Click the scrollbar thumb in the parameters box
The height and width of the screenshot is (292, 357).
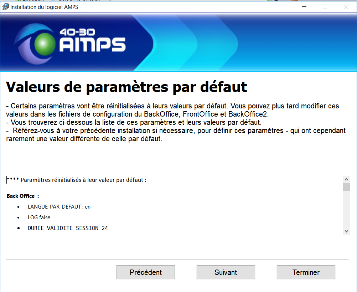tap(346, 187)
